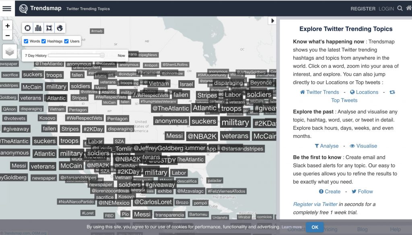Open the hamburger menu
This screenshot has width=412, height=235.
pyautogui.click(x=7, y=8)
